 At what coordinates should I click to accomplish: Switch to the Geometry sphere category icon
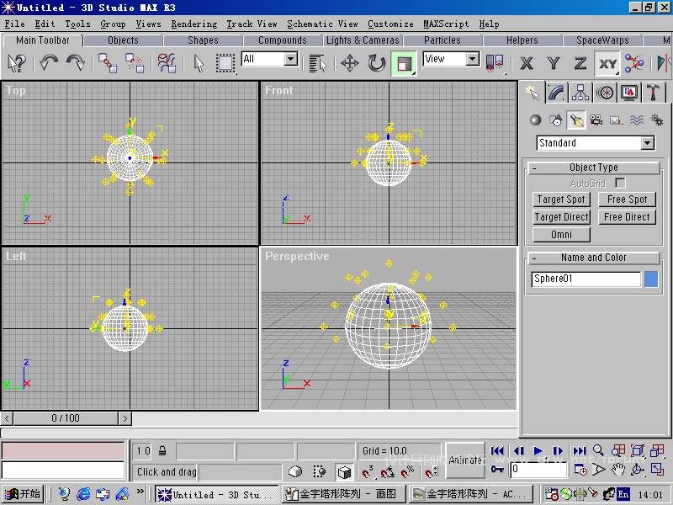(535, 120)
